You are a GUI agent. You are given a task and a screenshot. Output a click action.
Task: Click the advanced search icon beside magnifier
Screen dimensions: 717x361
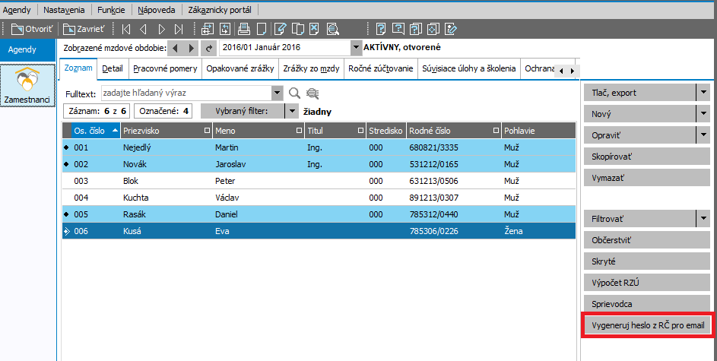(312, 93)
